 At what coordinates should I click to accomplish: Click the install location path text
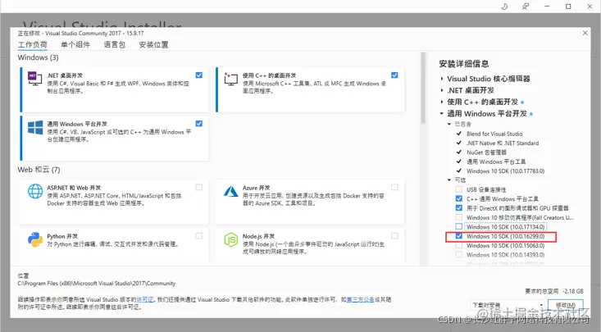pyautogui.click(x=97, y=284)
